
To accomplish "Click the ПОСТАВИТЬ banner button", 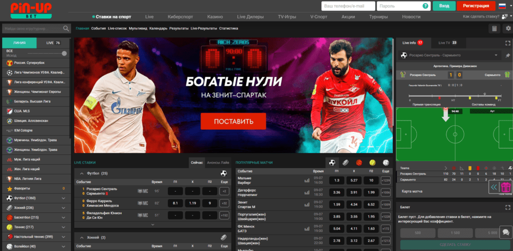I will pos(233,121).
